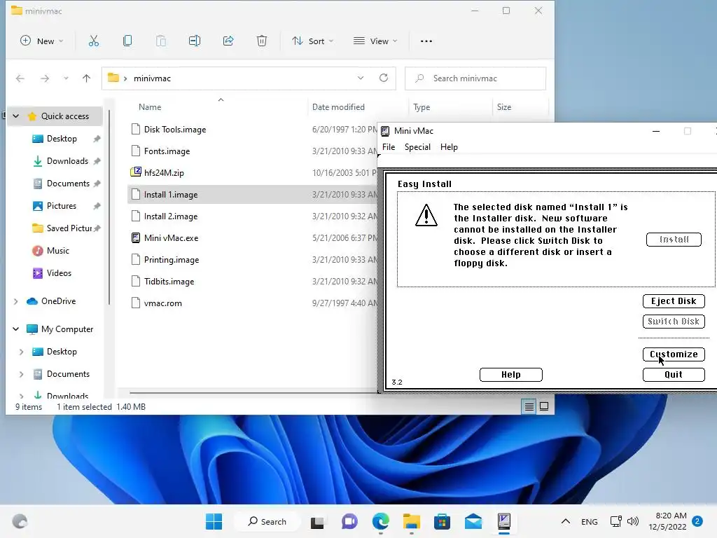The width and height of the screenshot is (717, 538).
Task: Click the Delete trash icon in Explorer toolbar
Action: pos(262,41)
